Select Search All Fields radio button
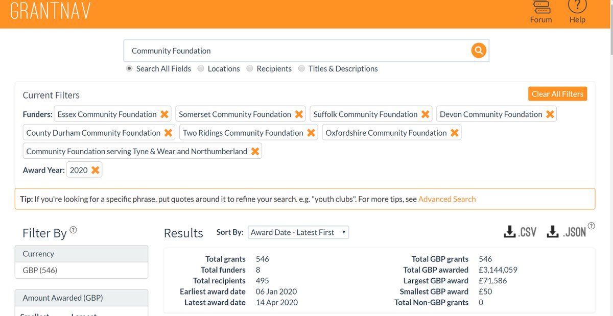Screen dimensions: 613x316 [129, 68]
